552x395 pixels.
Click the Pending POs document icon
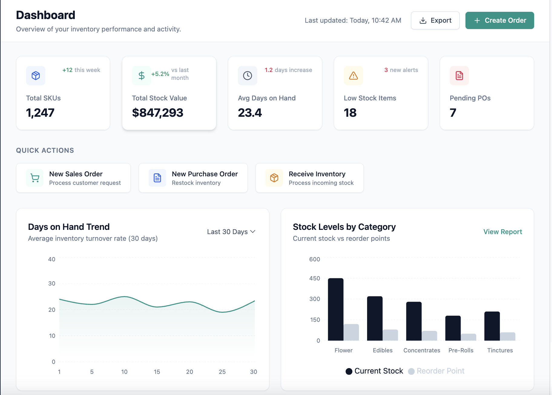tap(459, 76)
